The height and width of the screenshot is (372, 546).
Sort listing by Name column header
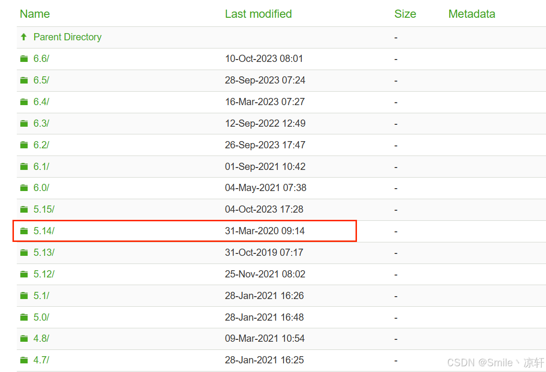(x=35, y=14)
